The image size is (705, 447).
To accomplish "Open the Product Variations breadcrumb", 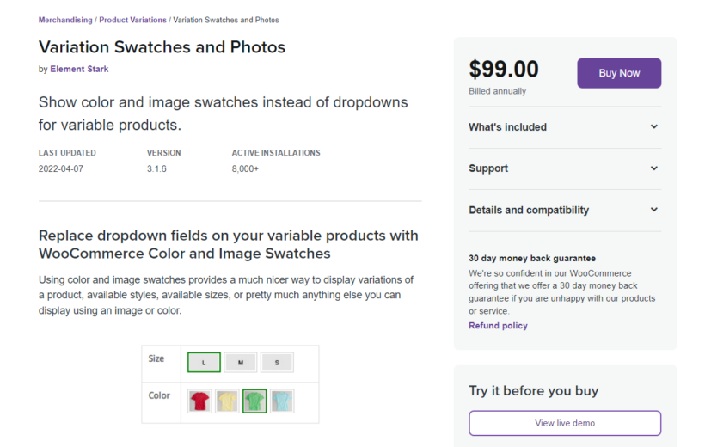I will 132,20.
